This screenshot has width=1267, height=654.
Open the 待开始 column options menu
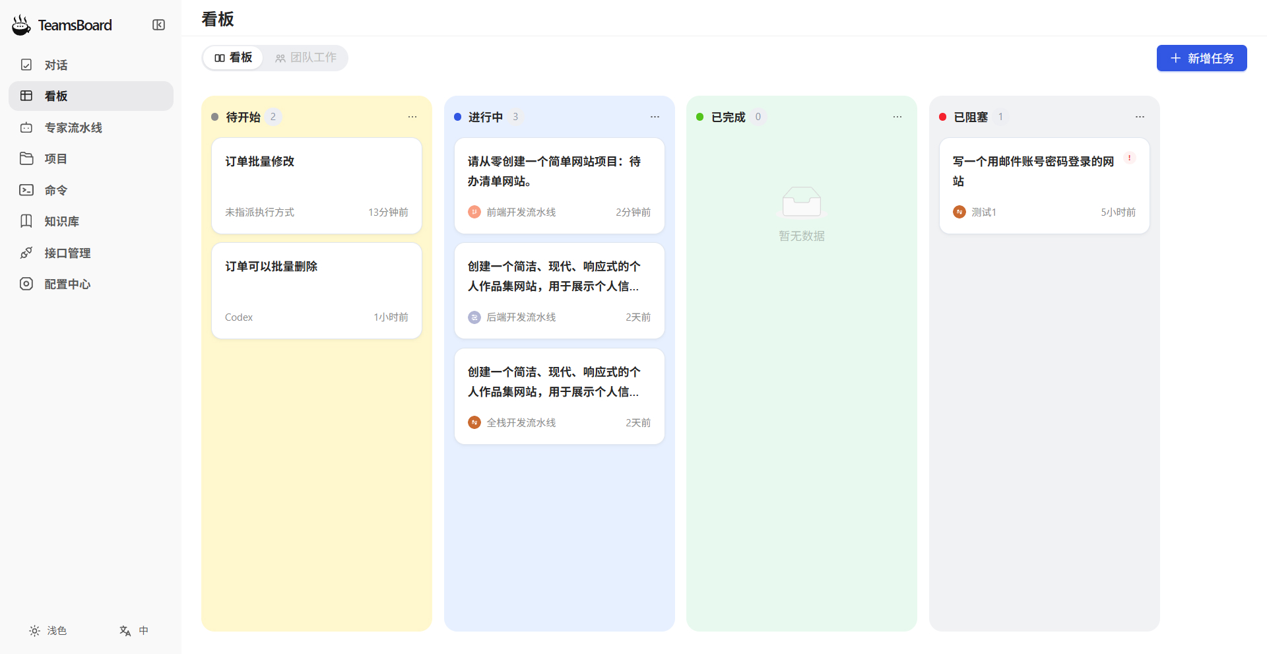412,117
